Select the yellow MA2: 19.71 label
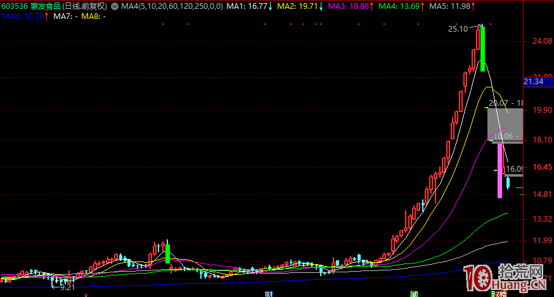This screenshot has width=554, height=297. coord(297,6)
